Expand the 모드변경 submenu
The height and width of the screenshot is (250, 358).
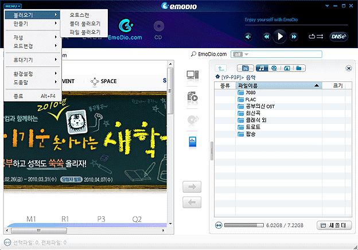pos(32,46)
